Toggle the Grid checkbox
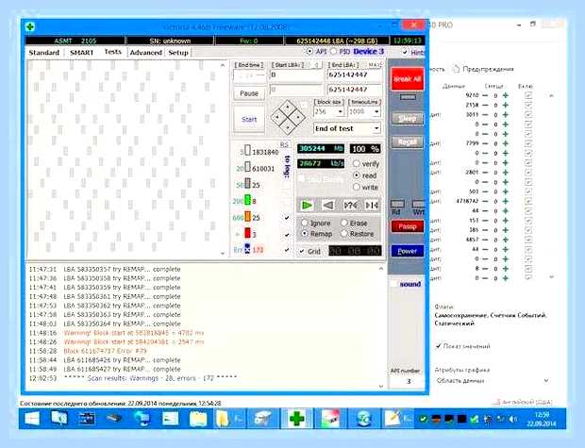The image size is (585, 448). (301, 252)
